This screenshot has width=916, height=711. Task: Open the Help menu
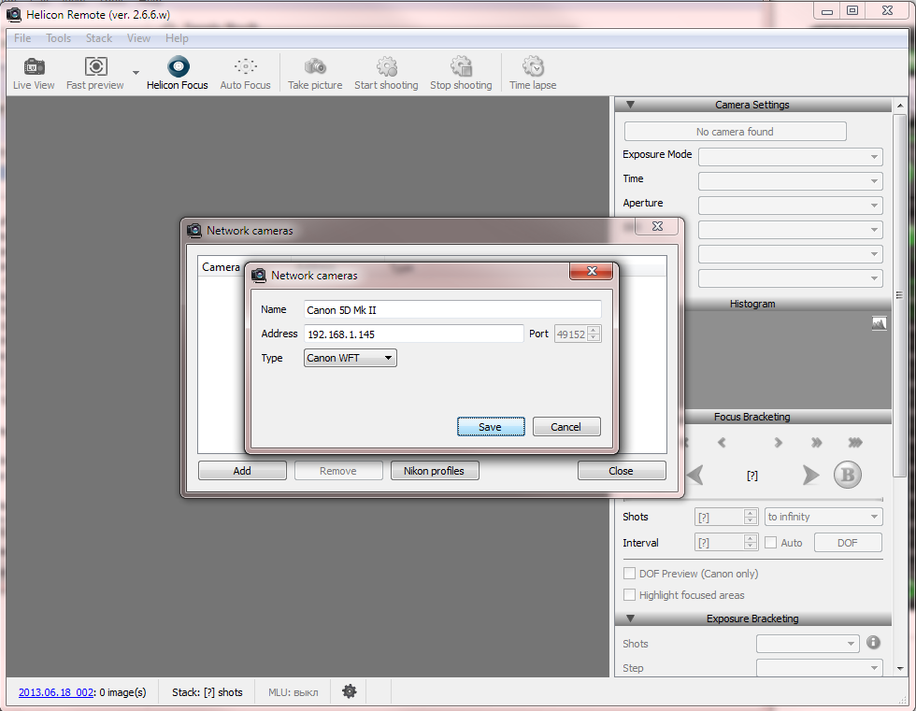[x=177, y=38]
